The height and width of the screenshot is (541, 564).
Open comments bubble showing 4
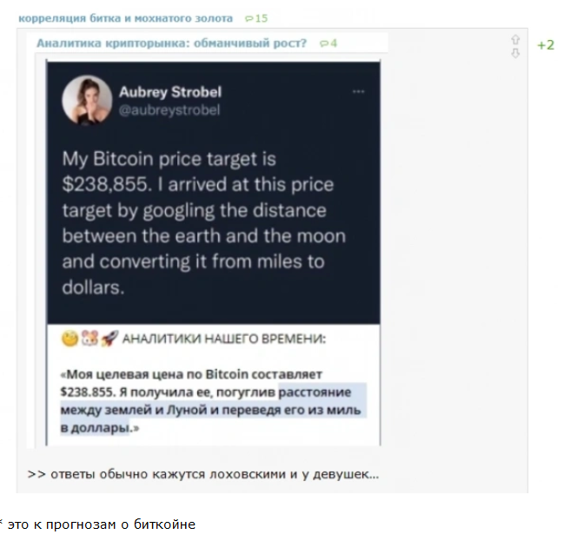point(328,43)
